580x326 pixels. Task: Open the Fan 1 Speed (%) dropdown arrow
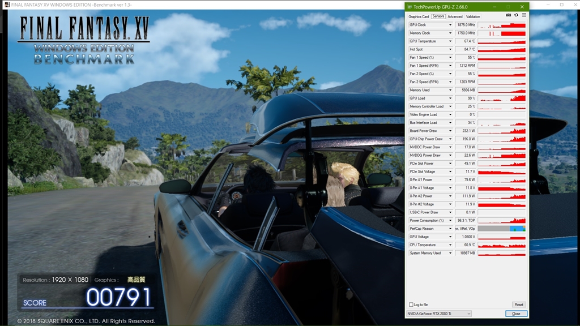click(450, 57)
